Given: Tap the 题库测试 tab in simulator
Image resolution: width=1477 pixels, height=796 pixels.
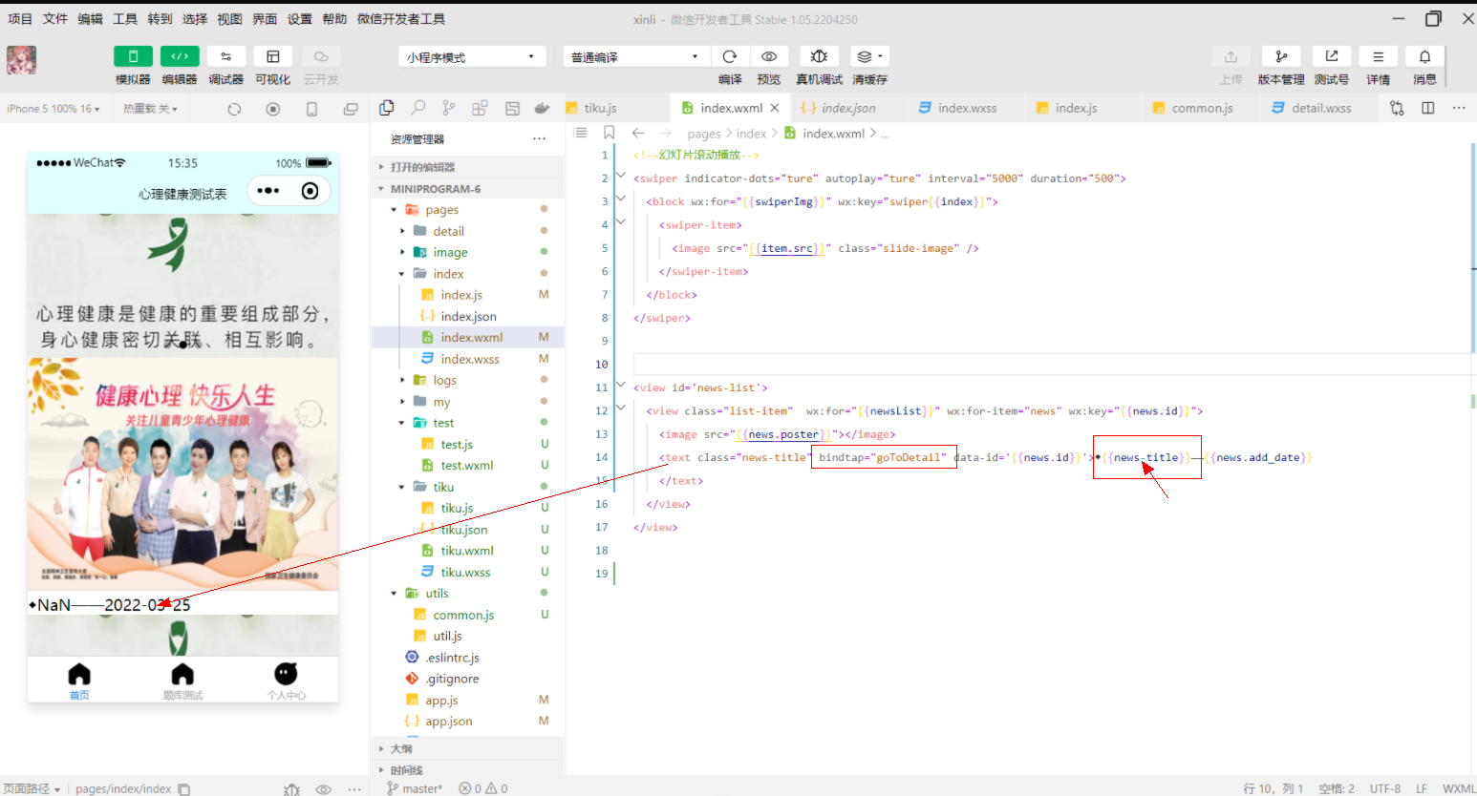Looking at the screenshot, I should pos(182,681).
